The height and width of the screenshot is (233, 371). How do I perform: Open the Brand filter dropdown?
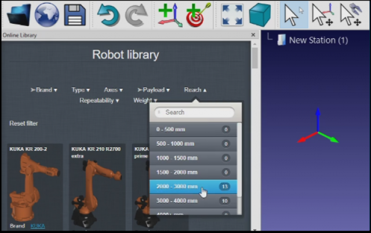(x=44, y=90)
